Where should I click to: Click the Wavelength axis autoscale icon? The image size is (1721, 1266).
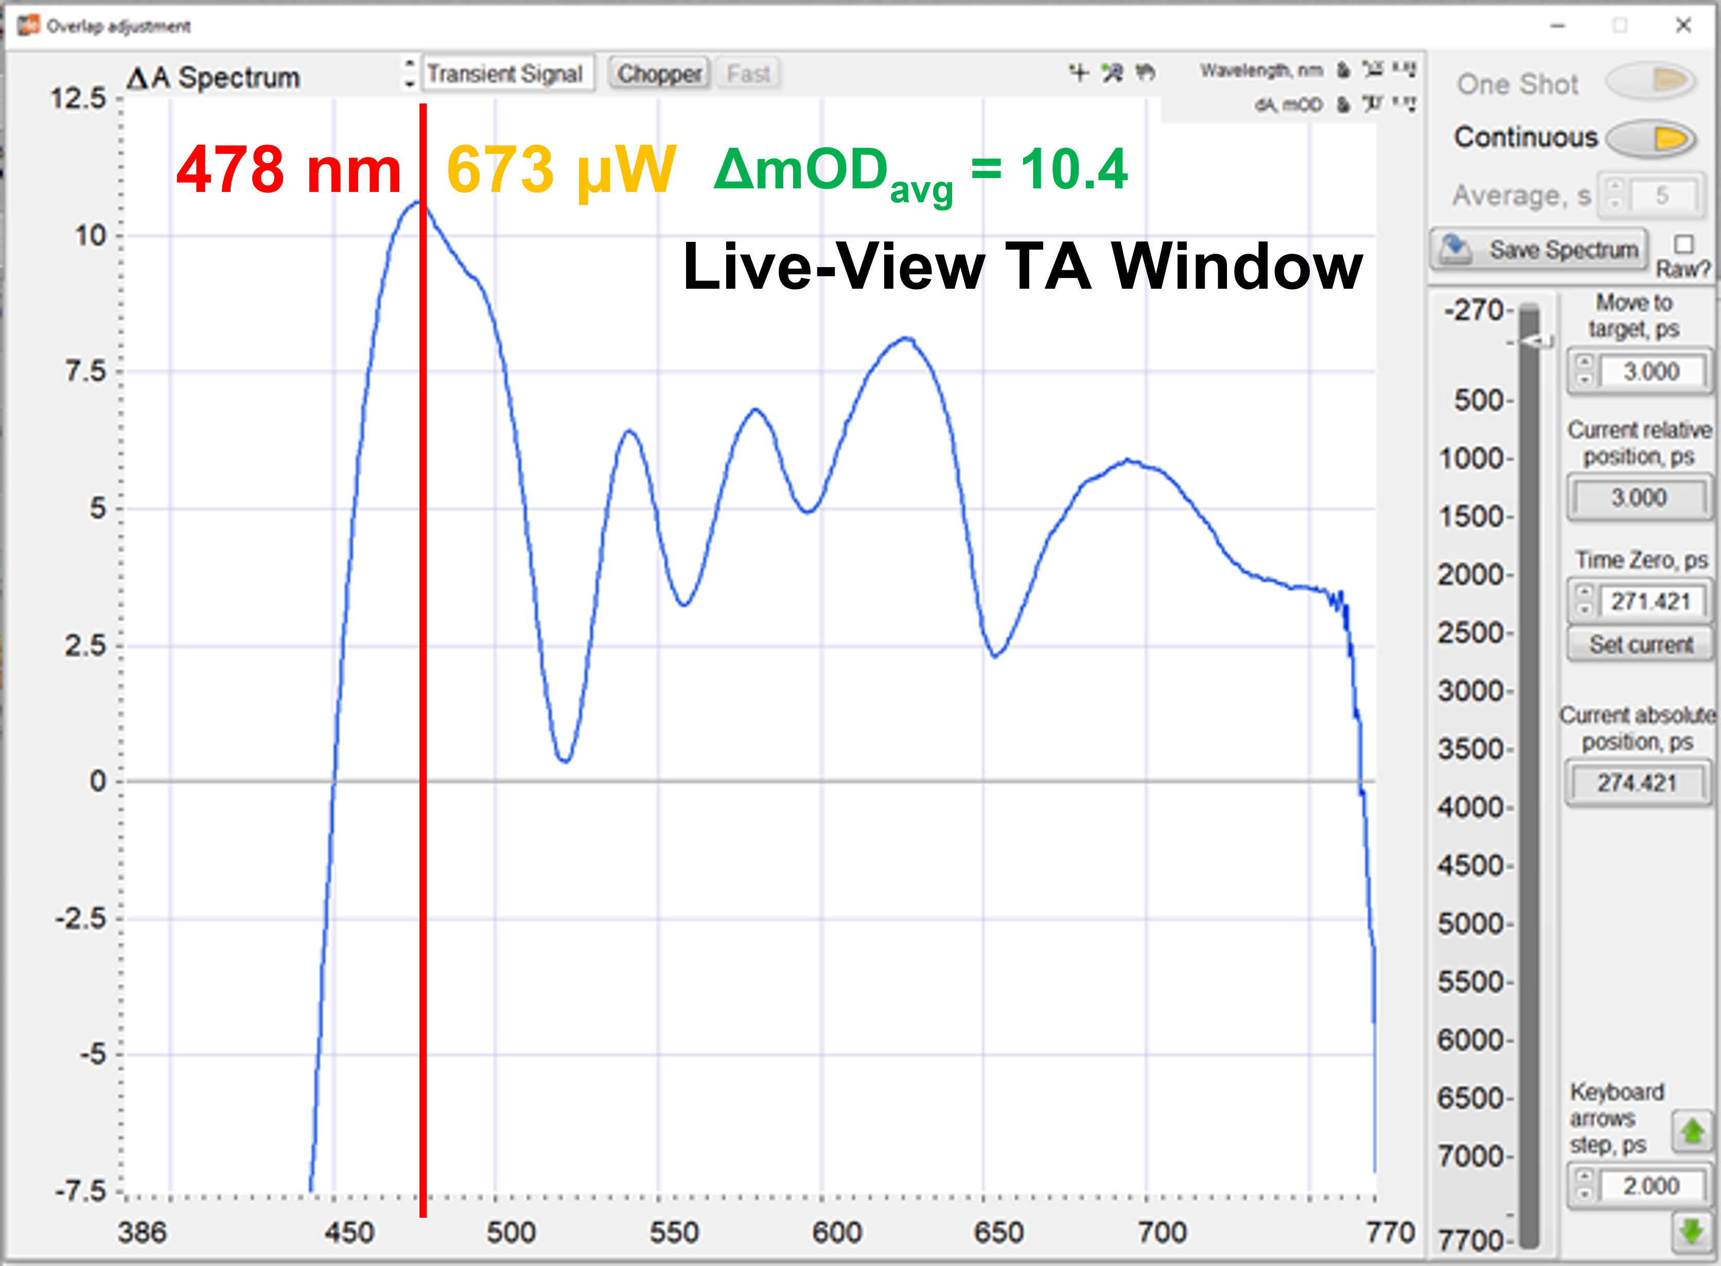tap(1373, 70)
